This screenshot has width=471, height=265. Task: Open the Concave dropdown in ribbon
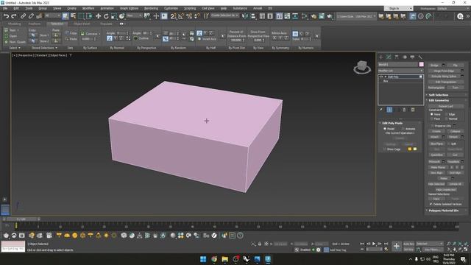click(x=91, y=34)
